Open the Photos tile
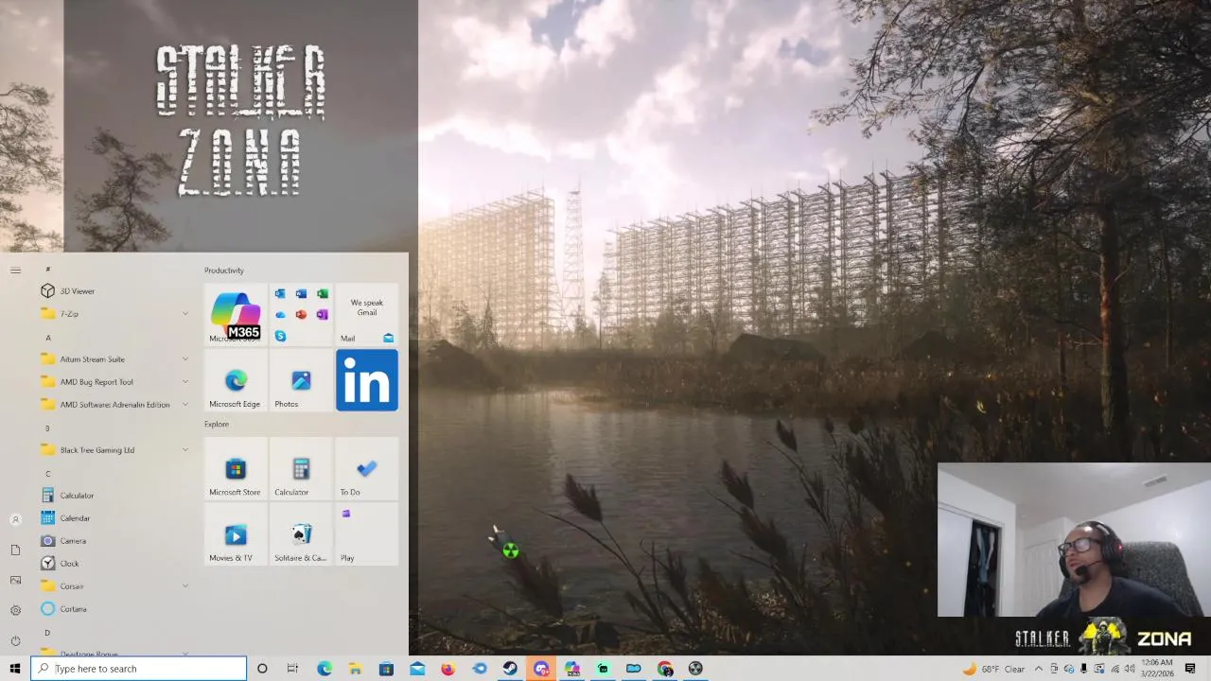Screen dimensions: 1211x681 [301, 380]
